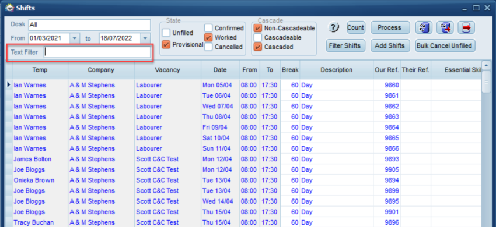This screenshot has width=496, height=227.
Task: Click the From column header in grid
Action: click(250, 70)
